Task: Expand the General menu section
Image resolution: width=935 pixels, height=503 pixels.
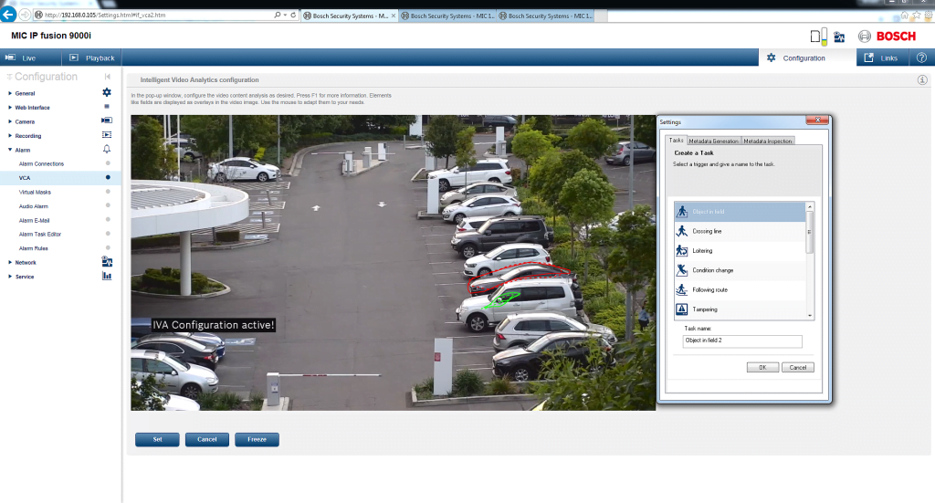Action: click(26, 93)
